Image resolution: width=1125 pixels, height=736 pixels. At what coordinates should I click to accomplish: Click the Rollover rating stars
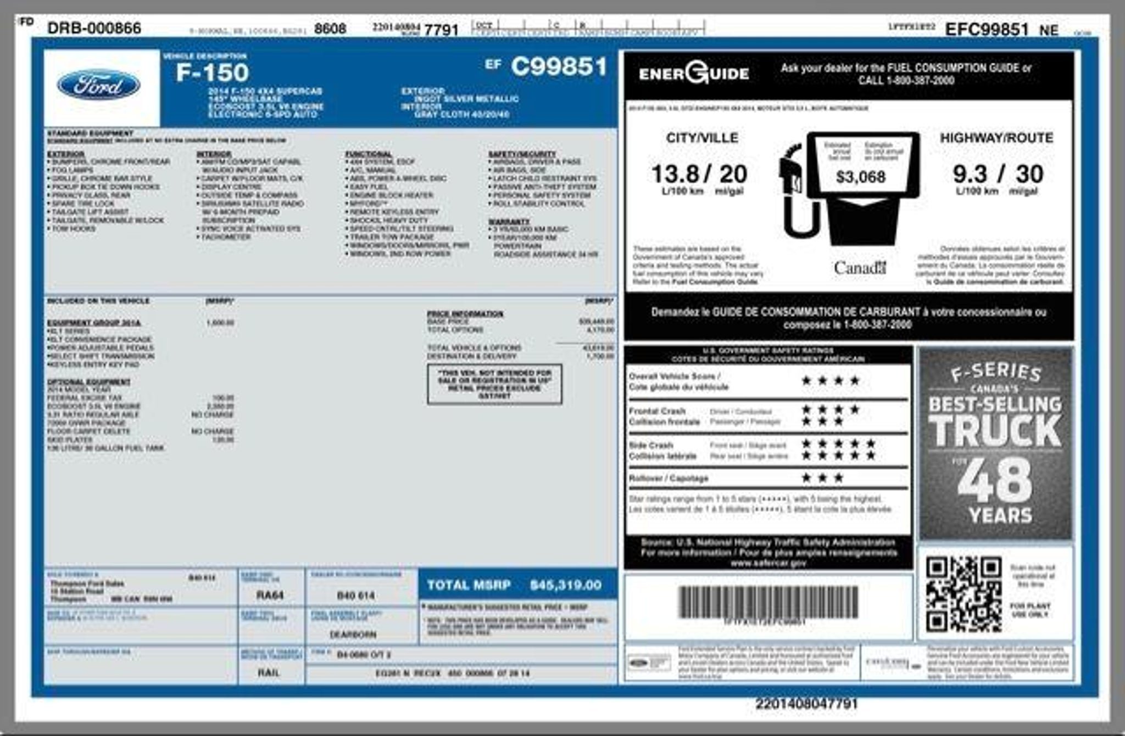point(822,478)
